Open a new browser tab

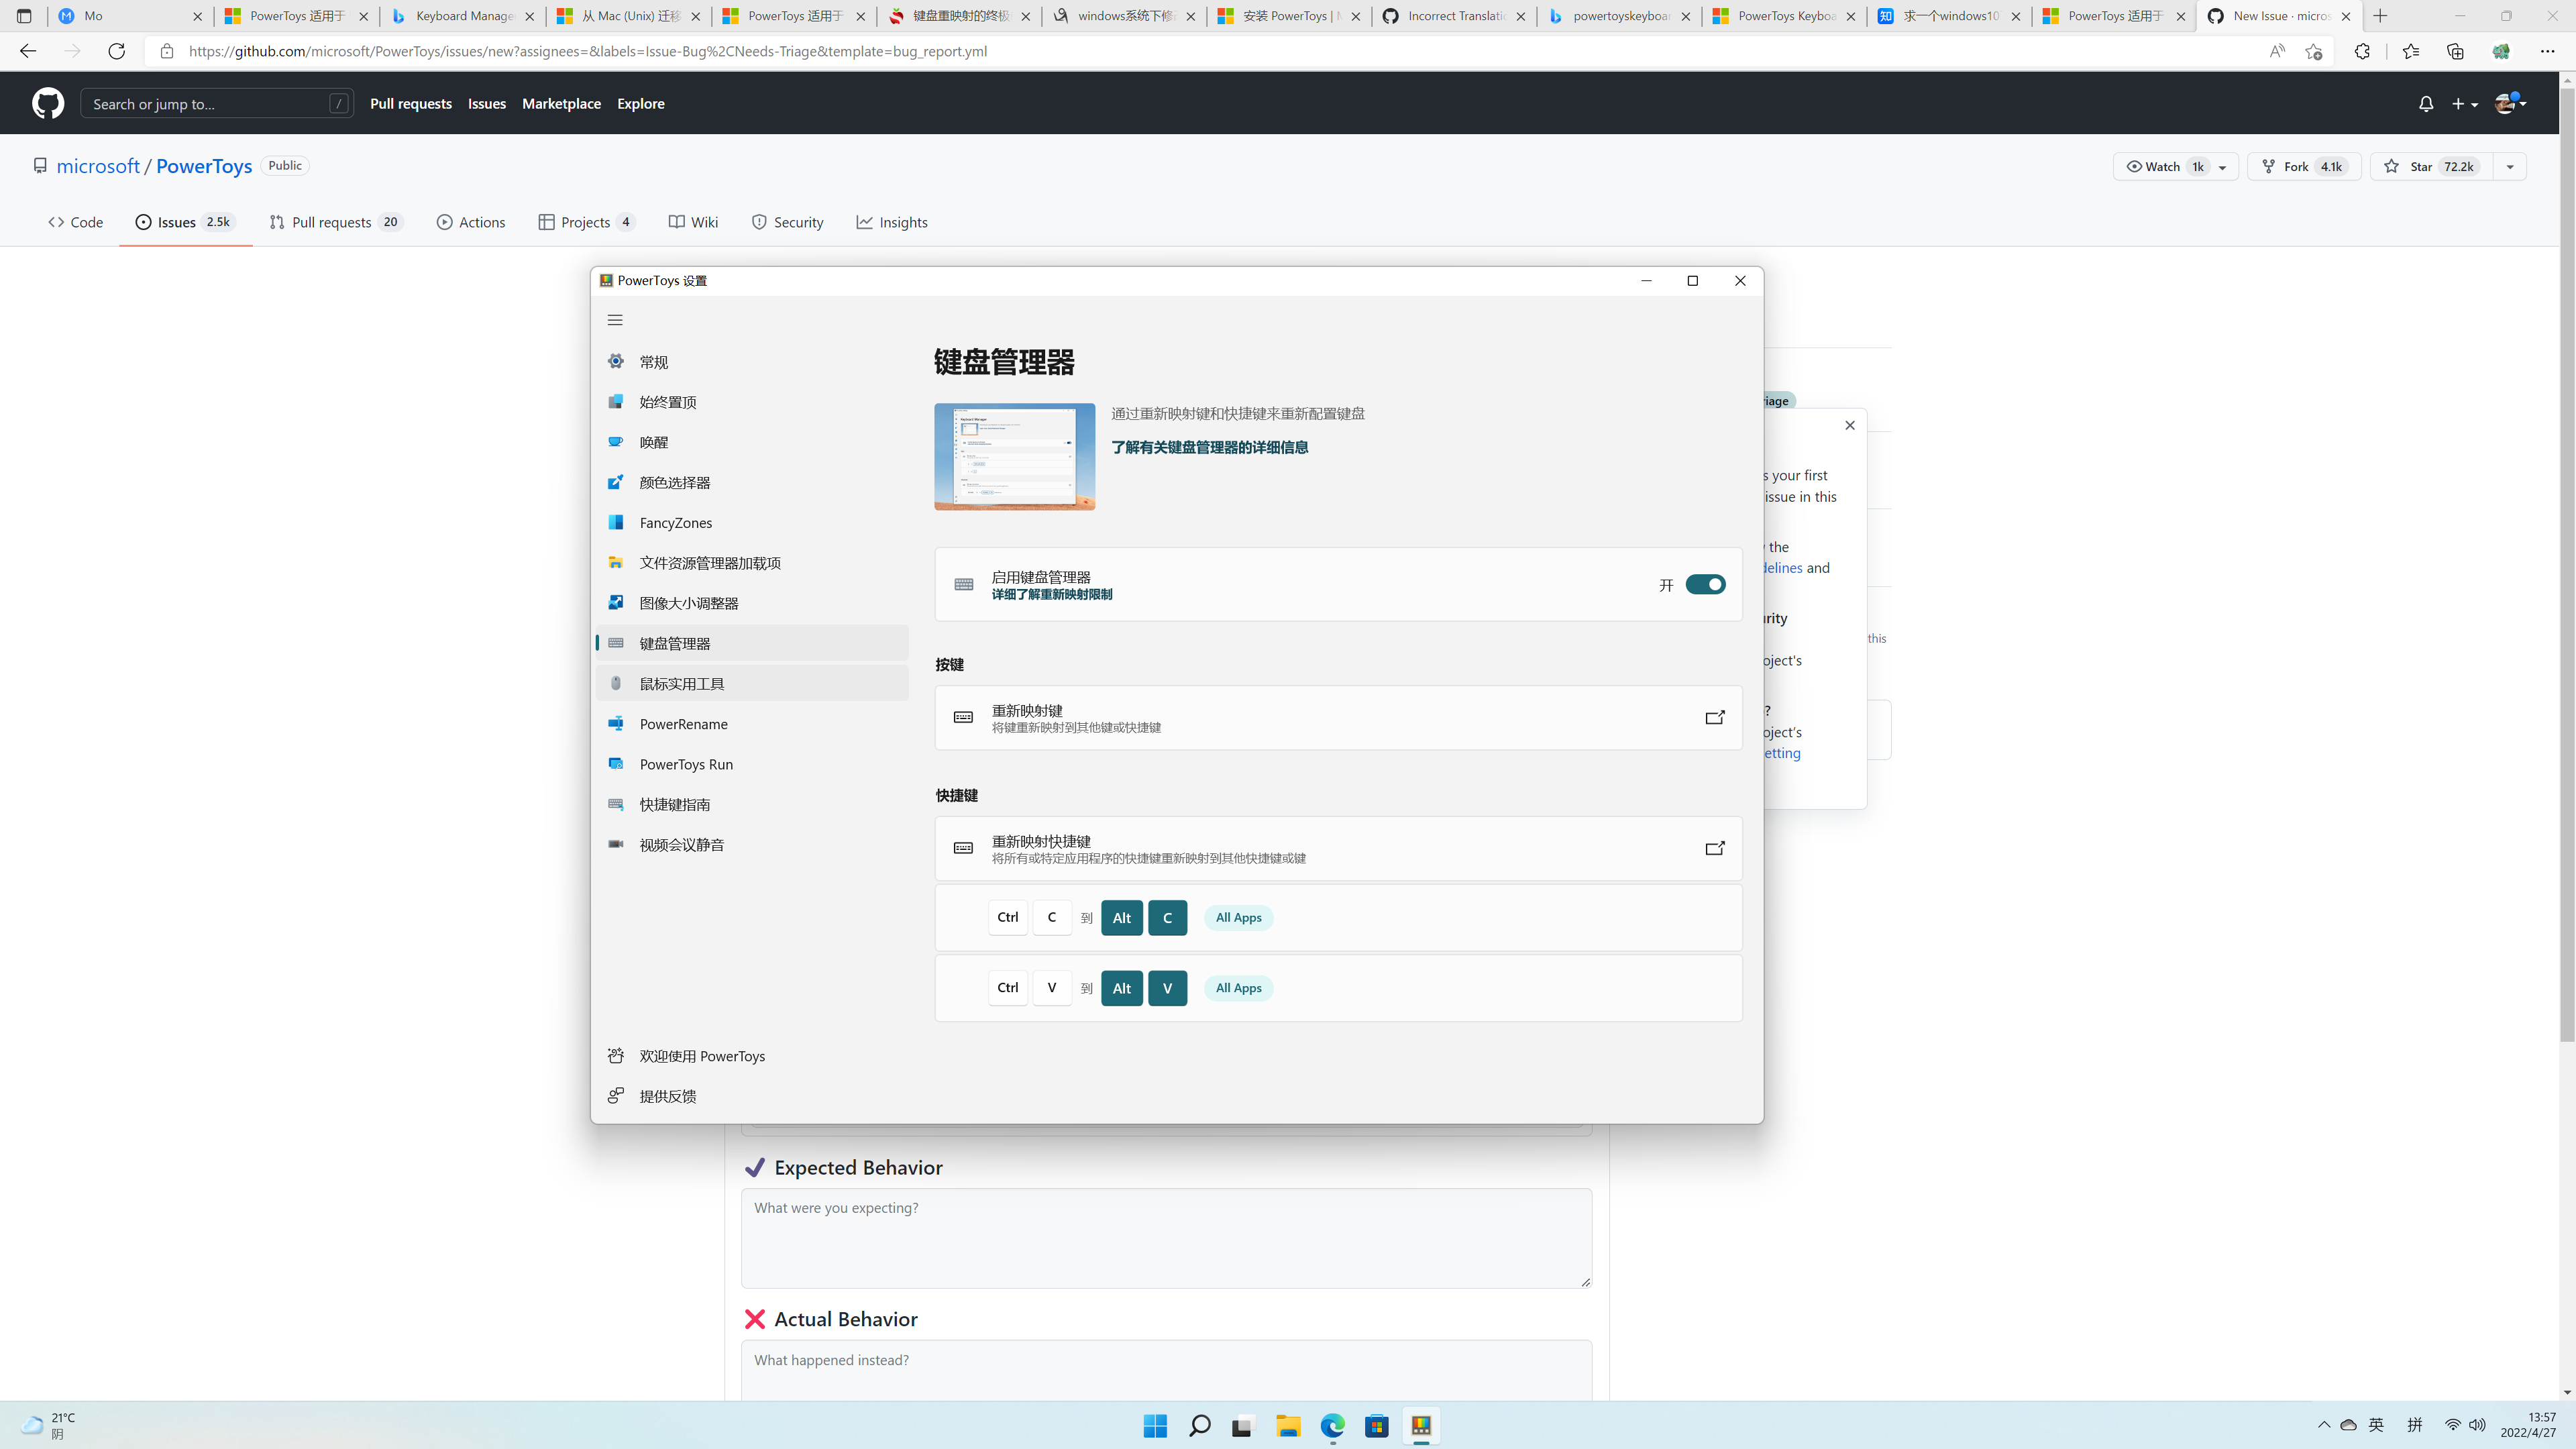pos(2381,16)
